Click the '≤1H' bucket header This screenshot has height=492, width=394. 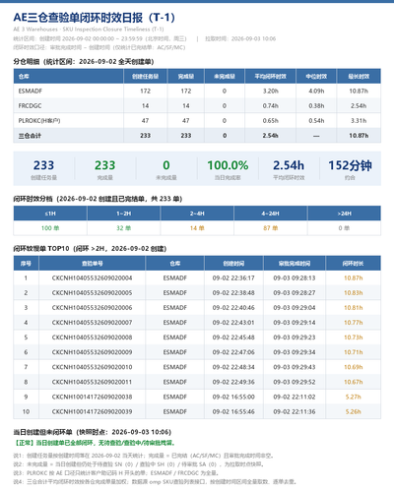50,214
